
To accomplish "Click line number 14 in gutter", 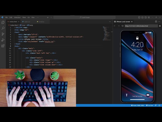I will pyautogui.click(x=10, y=58).
